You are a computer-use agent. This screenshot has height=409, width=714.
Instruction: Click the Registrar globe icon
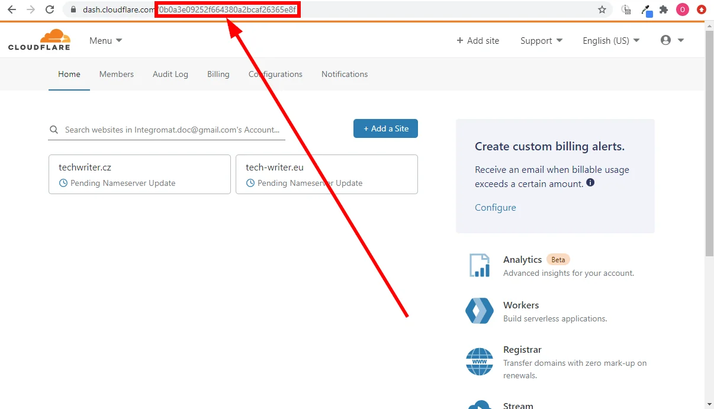point(480,361)
